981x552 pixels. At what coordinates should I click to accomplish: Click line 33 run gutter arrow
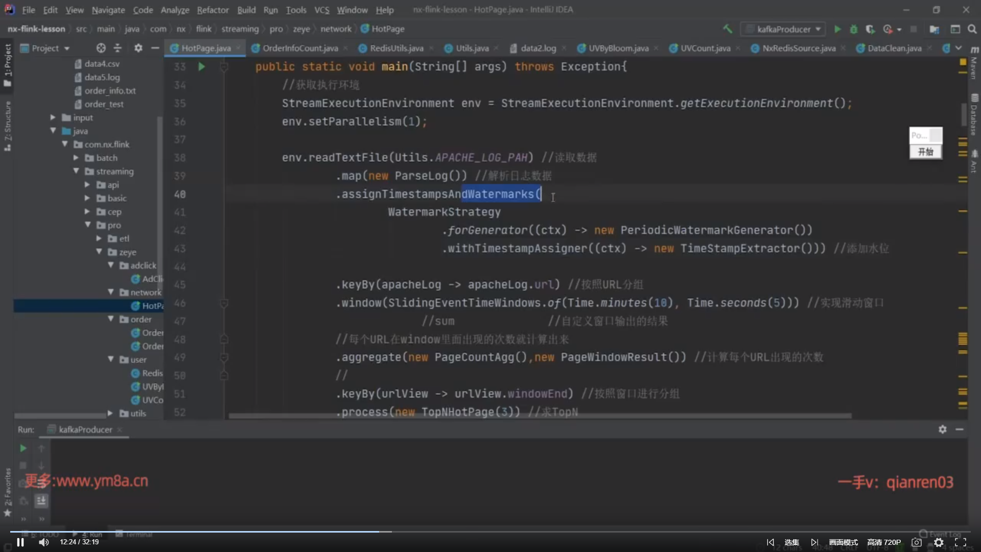(201, 66)
